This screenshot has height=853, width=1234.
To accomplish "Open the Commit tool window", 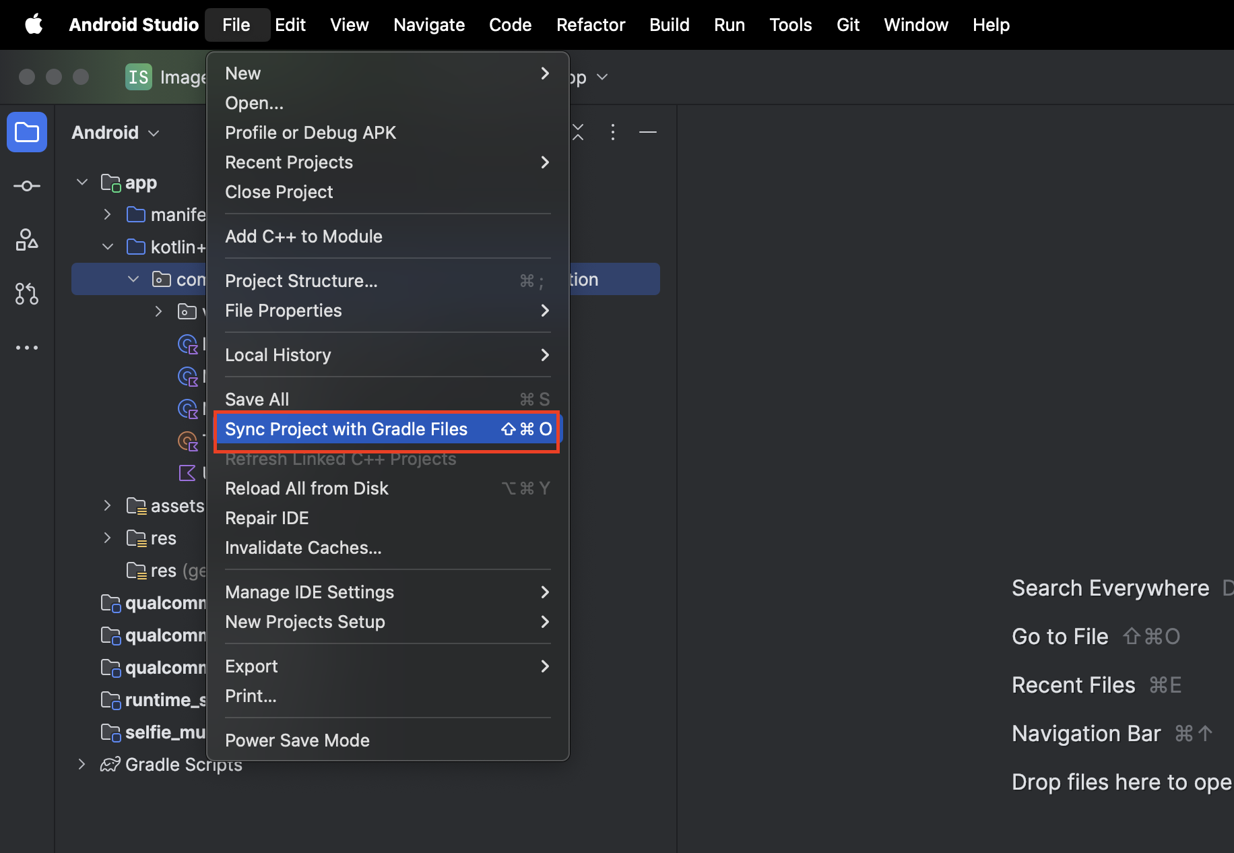I will (x=26, y=186).
